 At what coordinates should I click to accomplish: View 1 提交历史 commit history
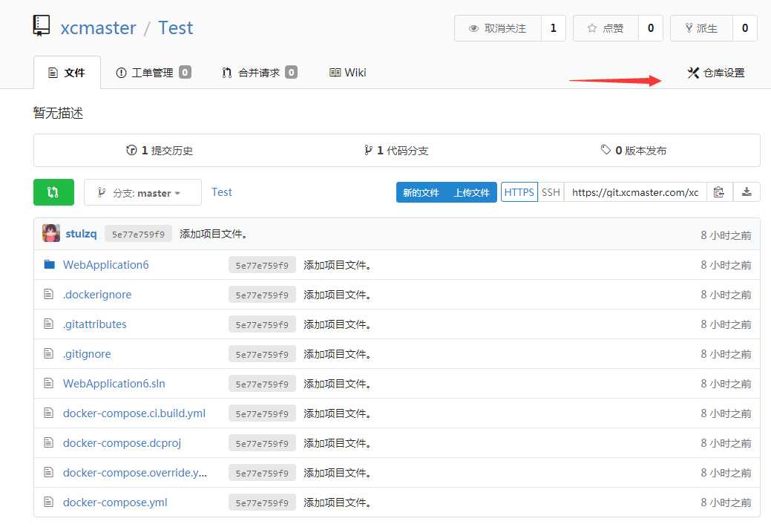pos(160,150)
